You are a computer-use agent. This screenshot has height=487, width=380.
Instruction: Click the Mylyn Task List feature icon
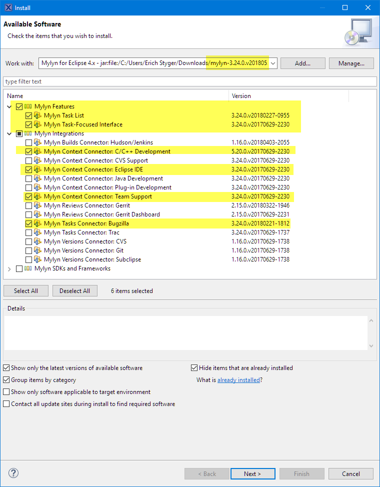coord(37,115)
